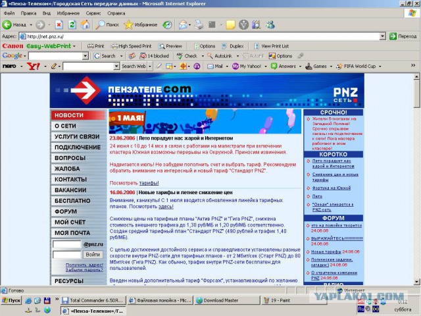Open FIFA World Cup toolbar icon

click(339, 66)
